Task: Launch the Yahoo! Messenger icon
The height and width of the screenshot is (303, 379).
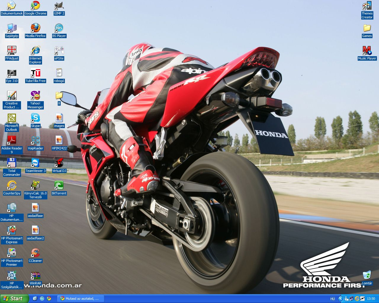Action: pyautogui.click(x=35, y=100)
